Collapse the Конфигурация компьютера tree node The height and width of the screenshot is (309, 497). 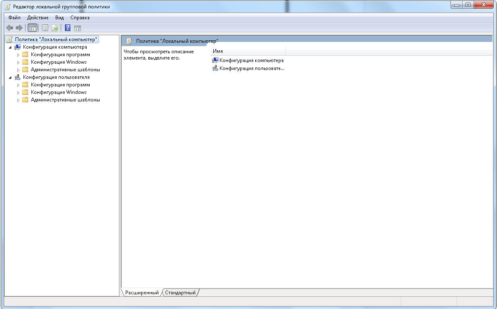tap(10, 47)
